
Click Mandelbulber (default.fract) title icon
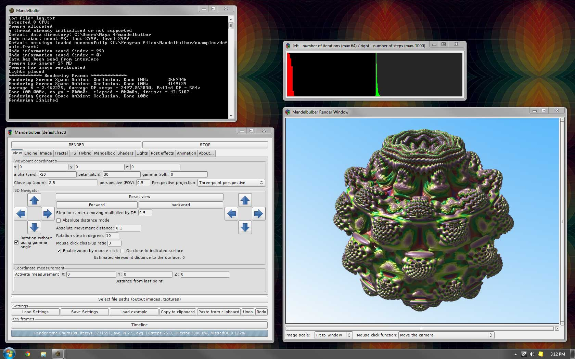point(10,132)
